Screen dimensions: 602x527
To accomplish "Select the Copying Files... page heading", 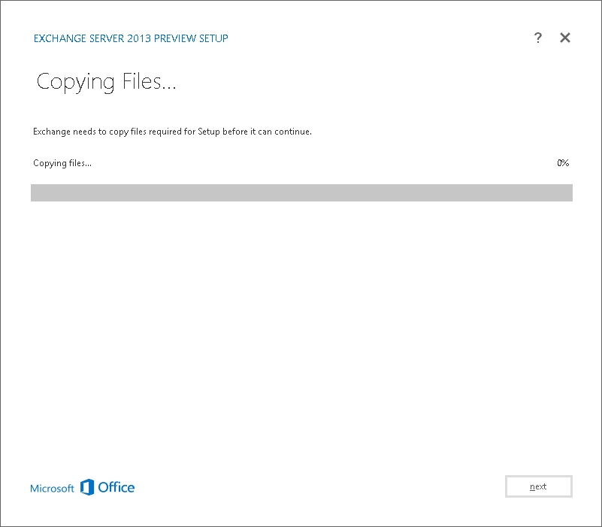I will point(106,81).
